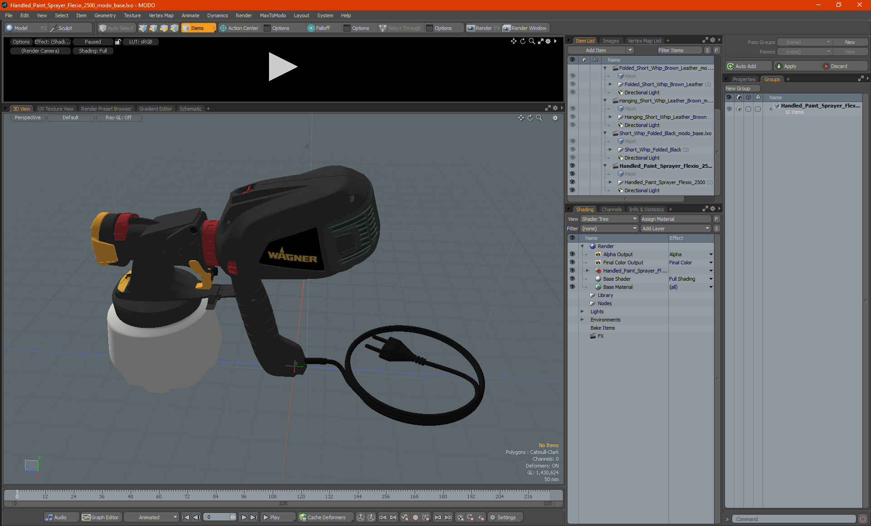This screenshot has height=526, width=871.
Task: Select Materials selection mode cube icon
Action: tap(174, 28)
